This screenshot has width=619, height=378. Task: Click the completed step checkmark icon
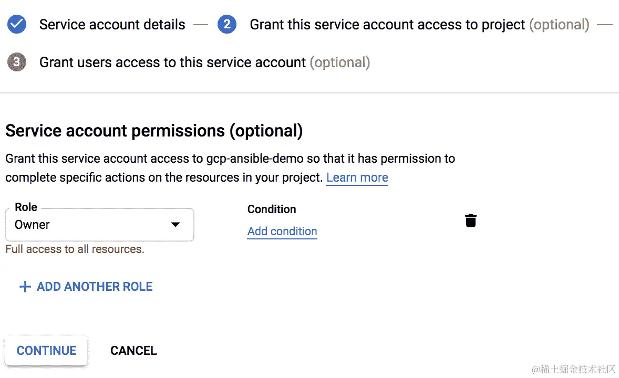tap(17, 24)
